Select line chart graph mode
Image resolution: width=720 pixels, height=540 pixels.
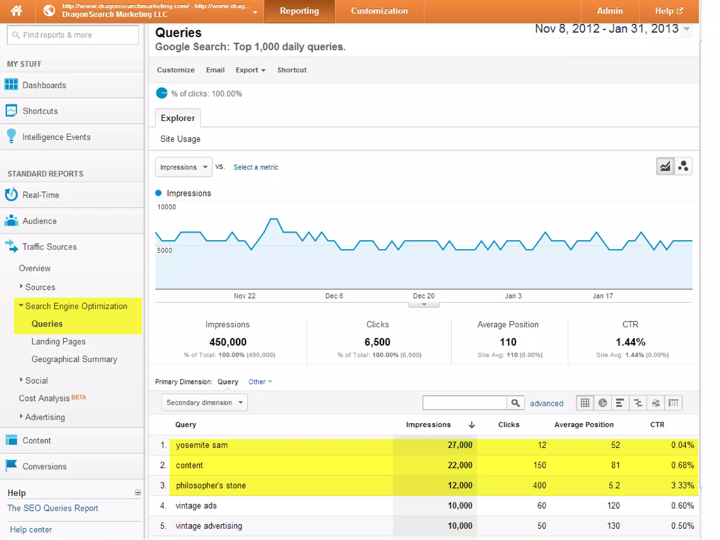tap(665, 166)
